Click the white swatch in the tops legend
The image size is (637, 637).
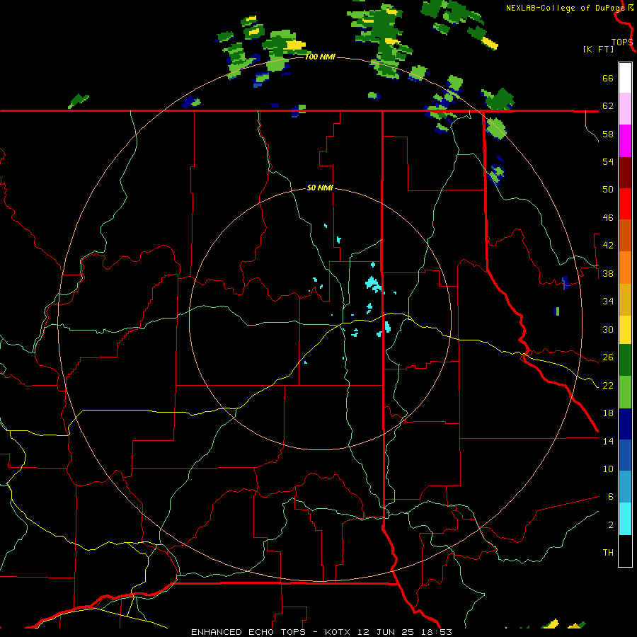pos(625,78)
